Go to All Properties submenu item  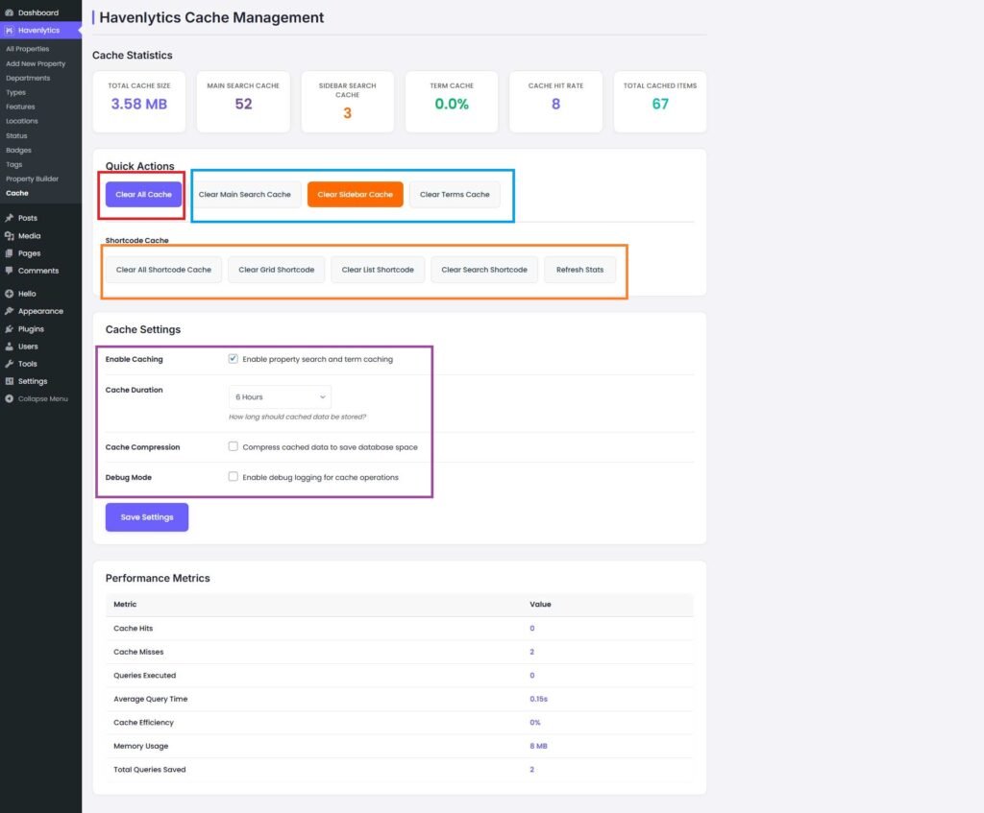27,49
